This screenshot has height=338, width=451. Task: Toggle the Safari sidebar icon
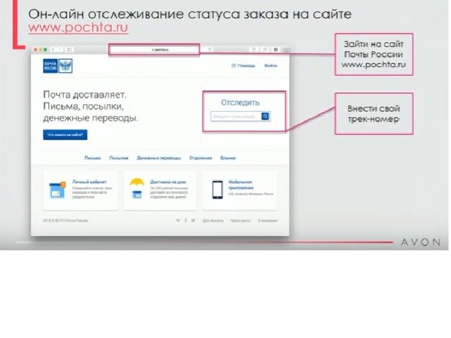[70, 49]
